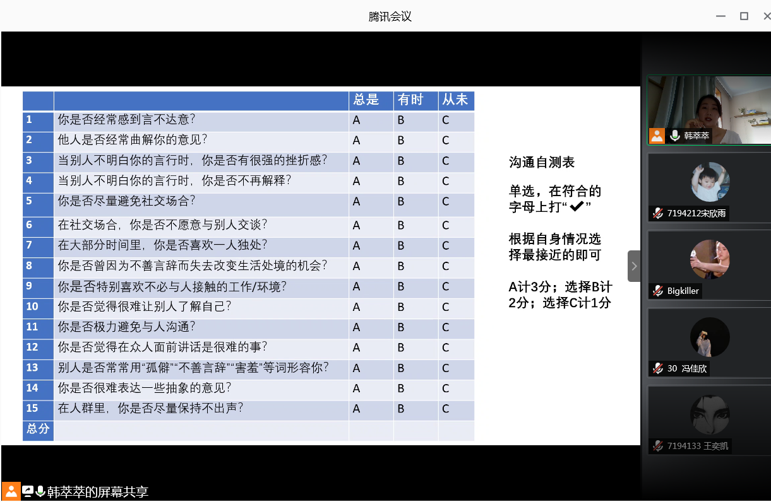The width and height of the screenshot is (771, 502).
Task: Click option B in question row 10
Action: [401, 307]
